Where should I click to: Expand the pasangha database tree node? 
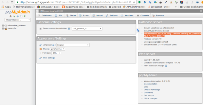[x=3, y=28]
